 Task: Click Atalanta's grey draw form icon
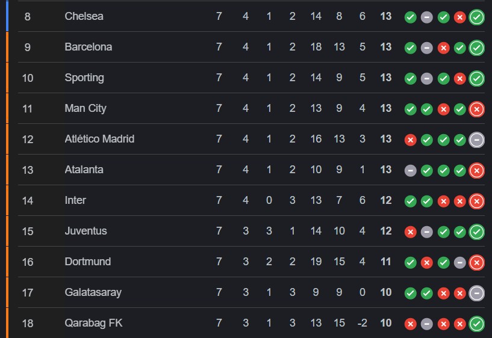[x=411, y=170]
